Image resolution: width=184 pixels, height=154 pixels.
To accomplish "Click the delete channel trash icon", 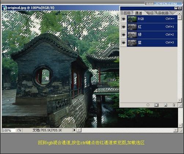I will tap(174, 105).
